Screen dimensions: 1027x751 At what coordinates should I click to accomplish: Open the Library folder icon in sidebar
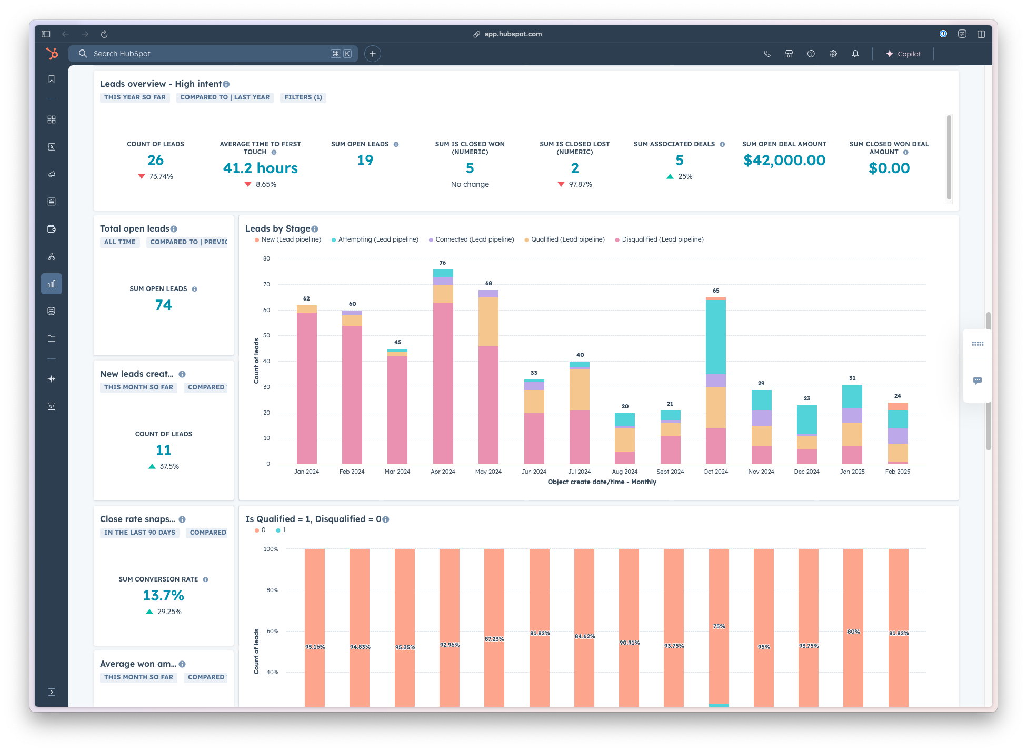point(52,338)
